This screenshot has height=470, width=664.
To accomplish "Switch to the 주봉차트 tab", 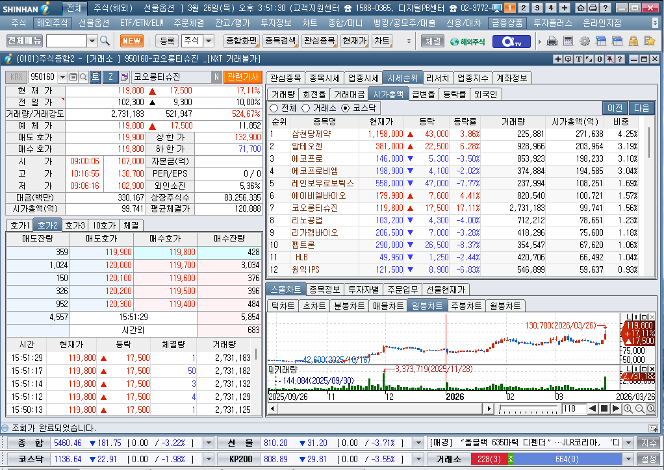I will coord(466,306).
